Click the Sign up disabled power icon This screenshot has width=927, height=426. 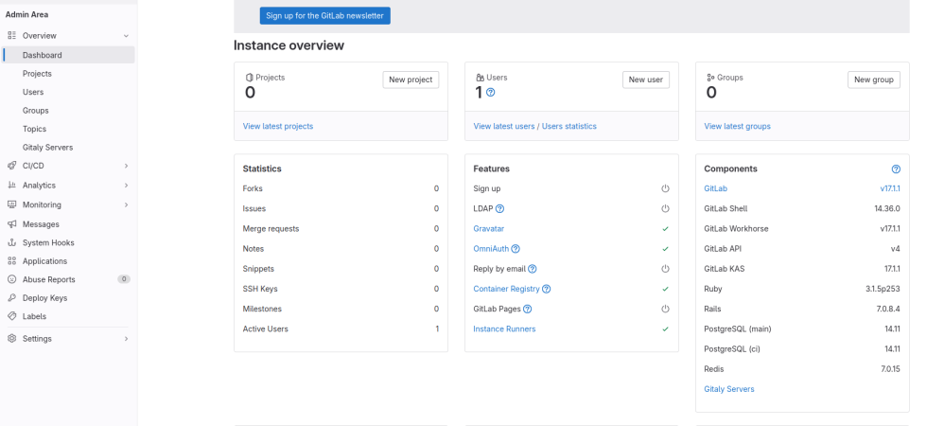coord(665,188)
